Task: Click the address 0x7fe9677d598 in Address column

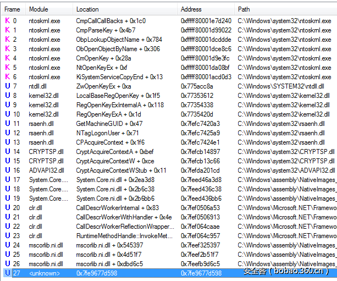Action: pos(201,273)
